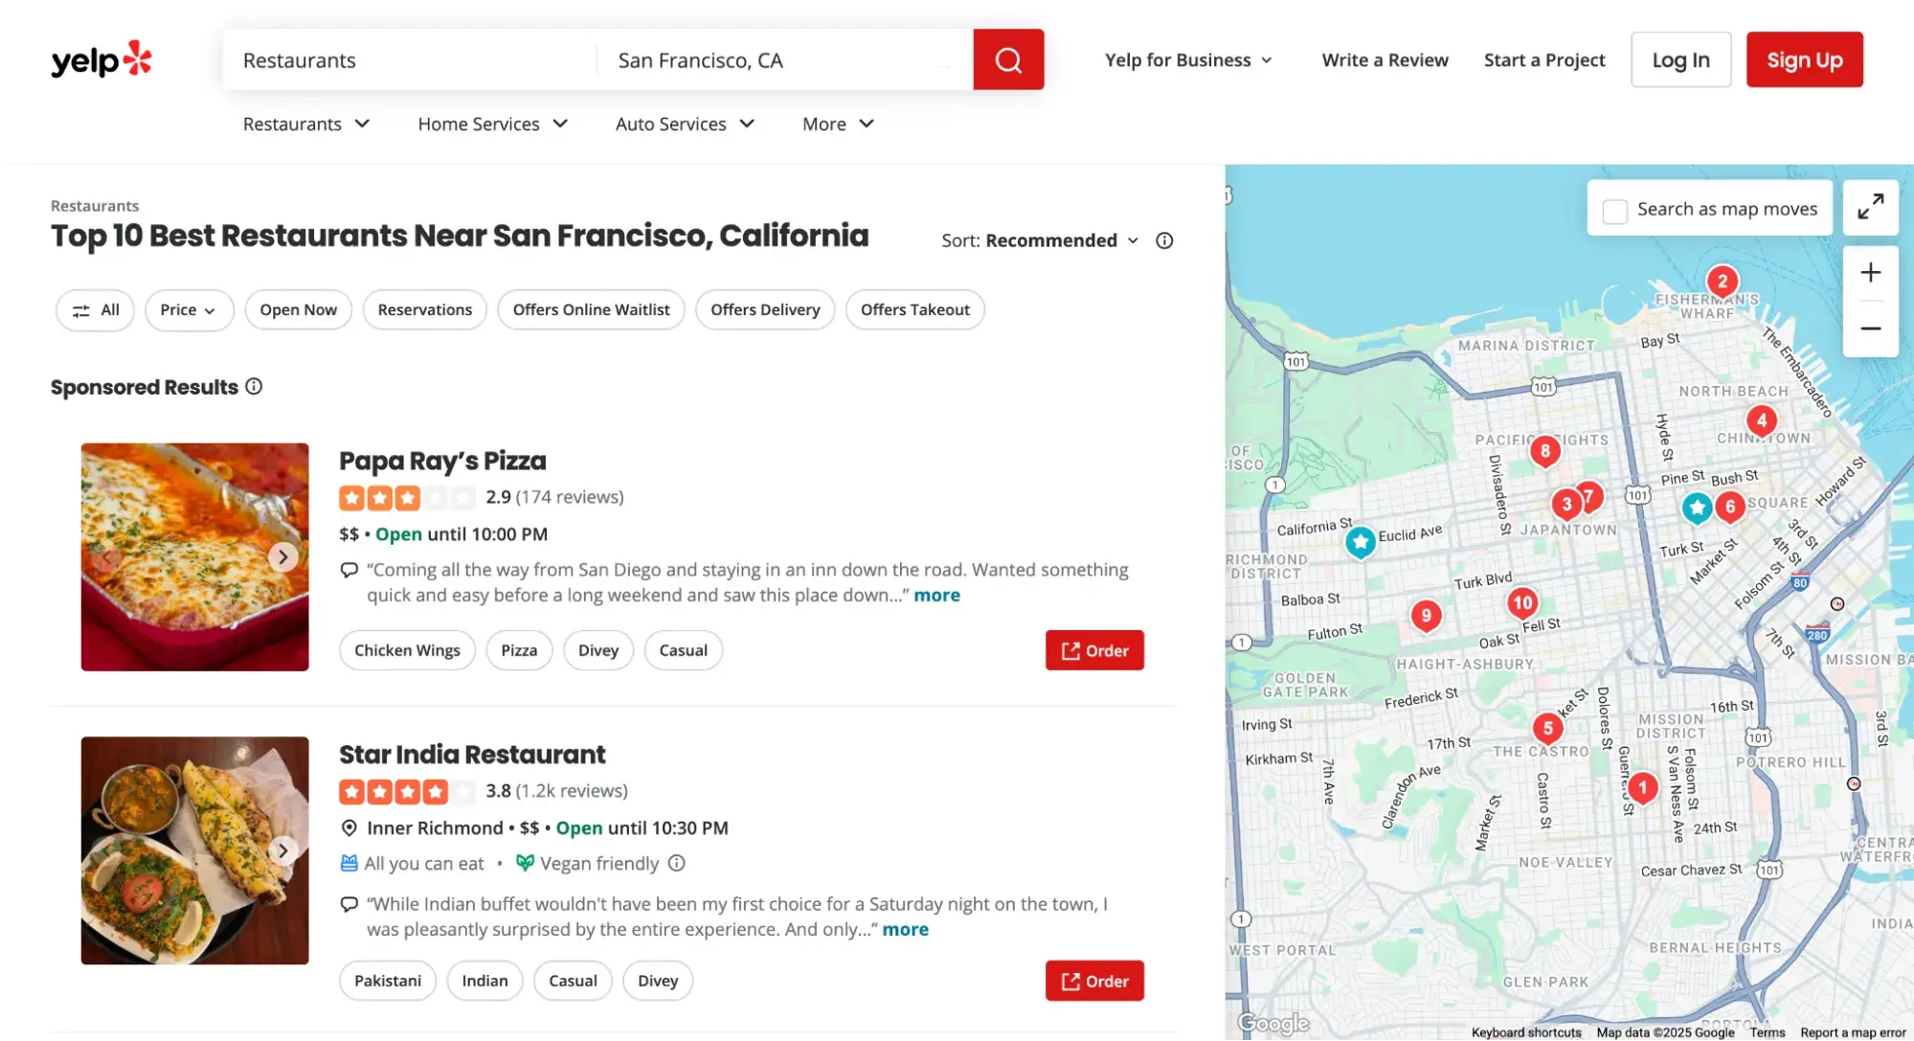Order from Papa Ray's Pizza
This screenshot has height=1041, width=1914.
pyautogui.click(x=1094, y=650)
